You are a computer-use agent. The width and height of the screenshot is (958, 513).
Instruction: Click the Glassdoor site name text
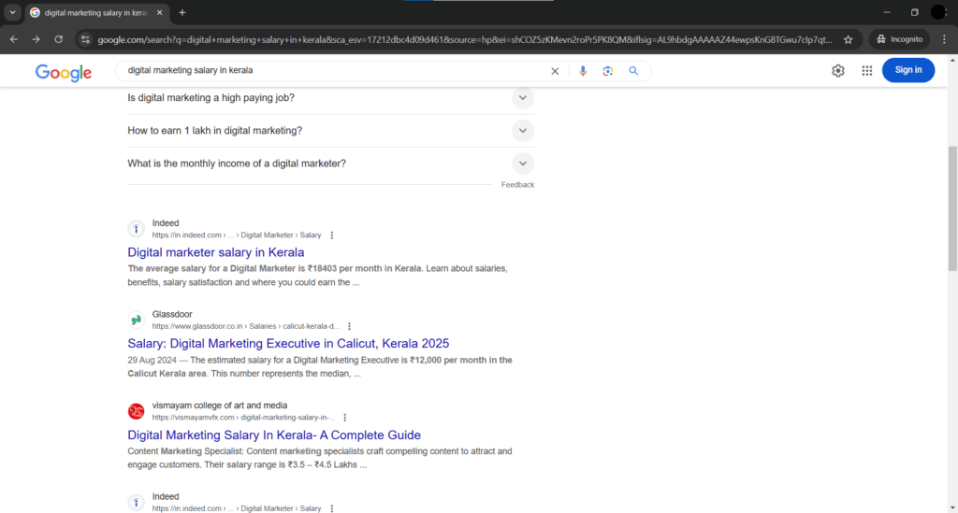click(172, 314)
